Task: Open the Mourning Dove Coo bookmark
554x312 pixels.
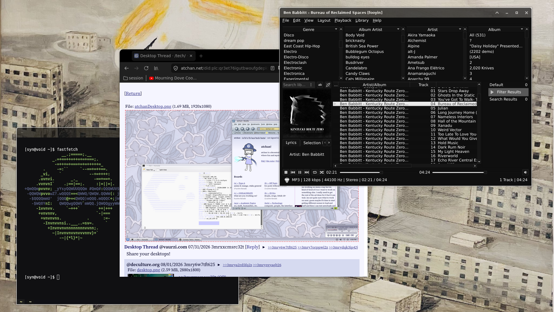Action: point(173,78)
